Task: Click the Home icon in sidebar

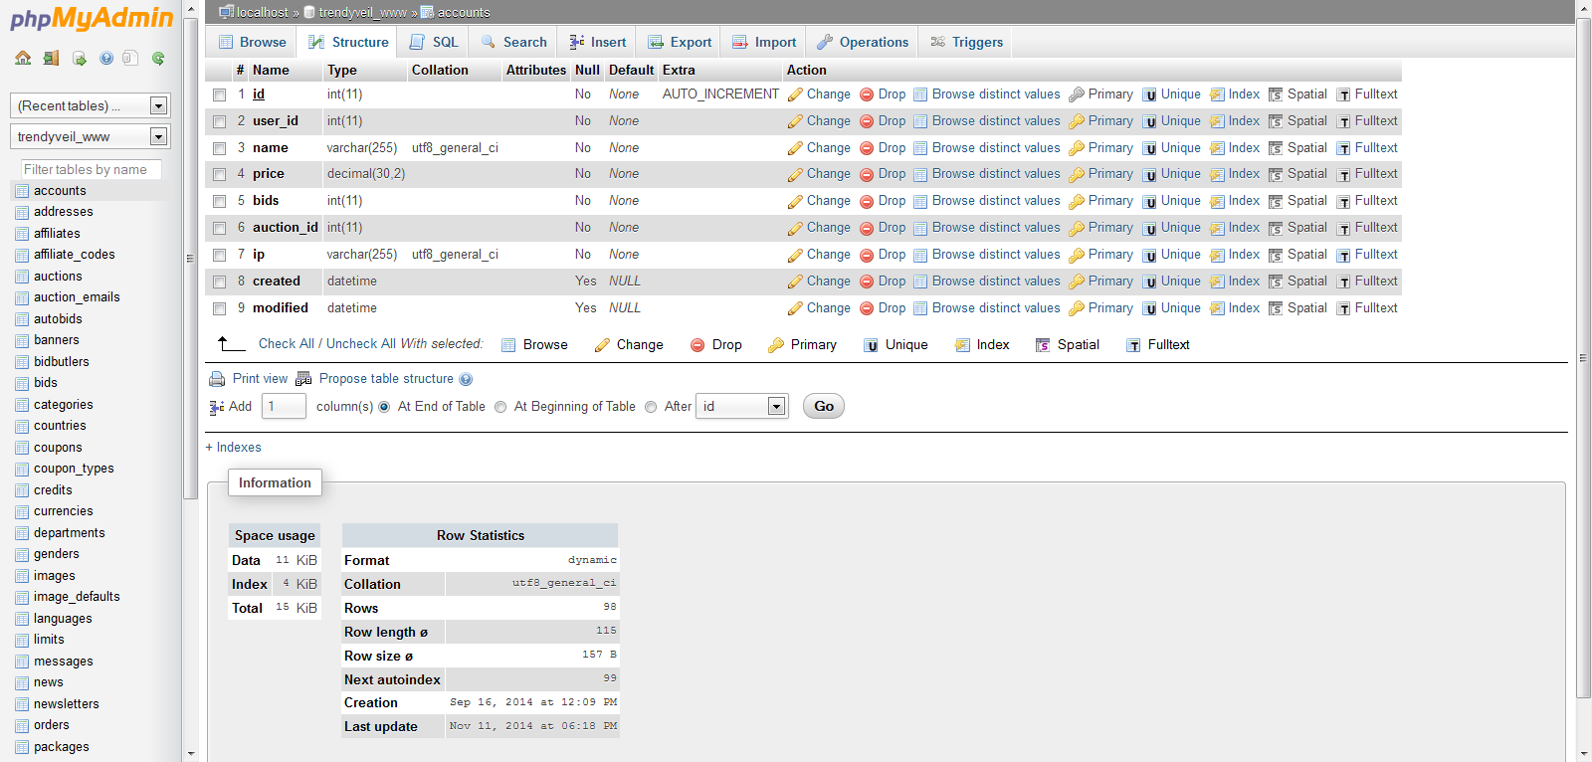Action: click(23, 58)
